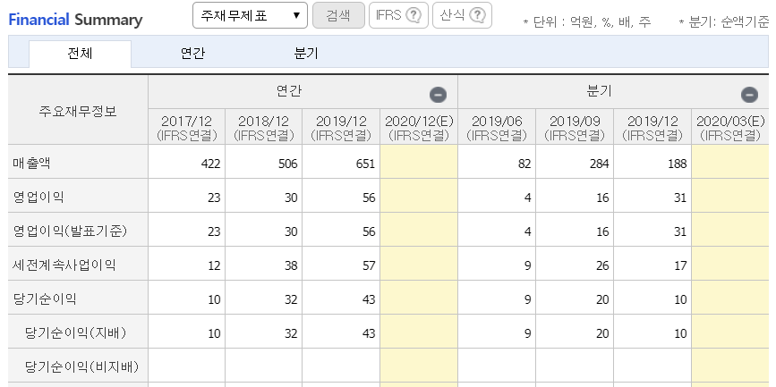This screenshot has width=776, height=387.
Task: Click the 2020/03(E) column header
Action: pyautogui.click(x=730, y=128)
